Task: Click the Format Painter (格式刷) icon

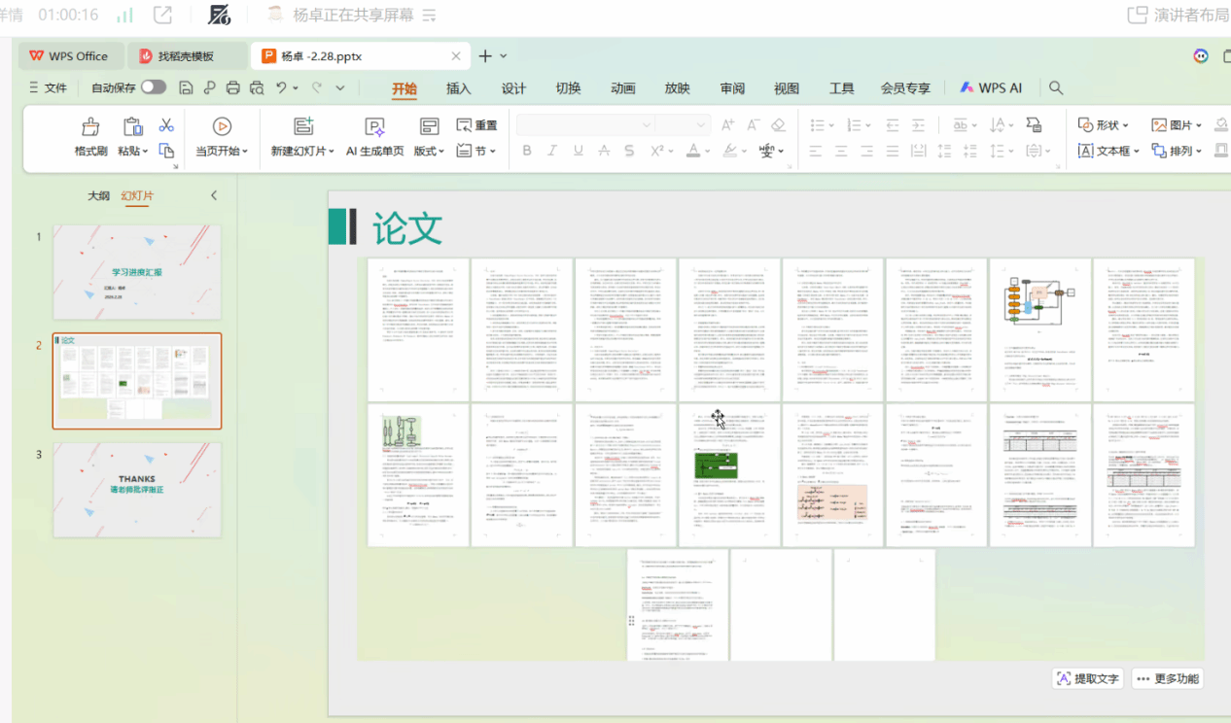Action: coord(90,126)
